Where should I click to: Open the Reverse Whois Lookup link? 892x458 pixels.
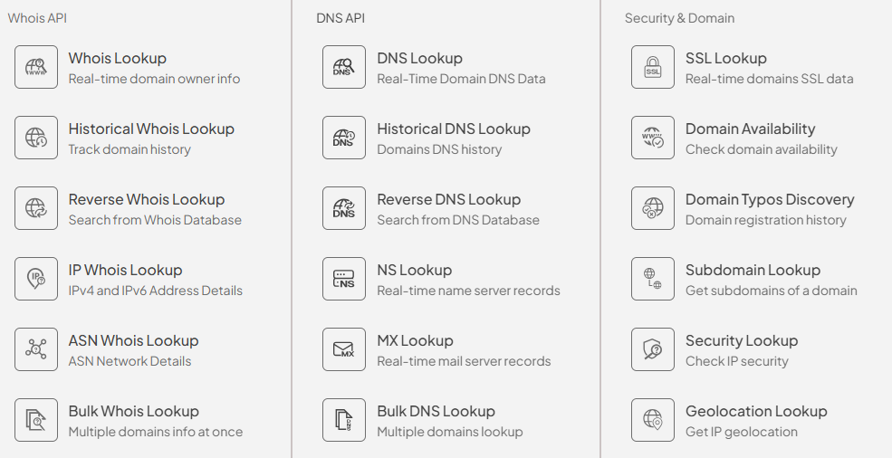click(x=147, y=200)
